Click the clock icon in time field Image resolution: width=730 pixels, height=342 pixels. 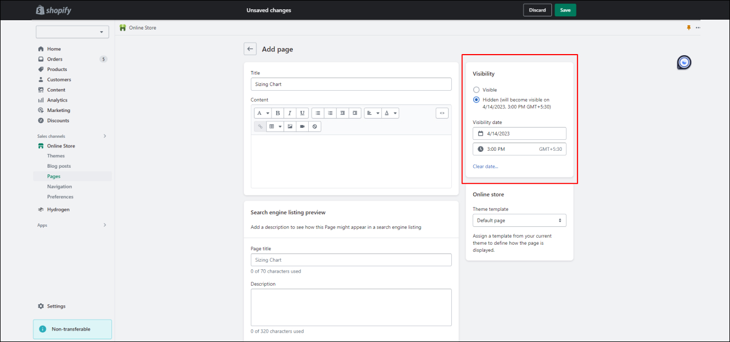click(480, 149)
